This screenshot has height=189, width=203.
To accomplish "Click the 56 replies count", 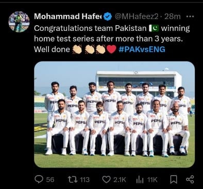I will pyautogui.click(x=50, y=180).
